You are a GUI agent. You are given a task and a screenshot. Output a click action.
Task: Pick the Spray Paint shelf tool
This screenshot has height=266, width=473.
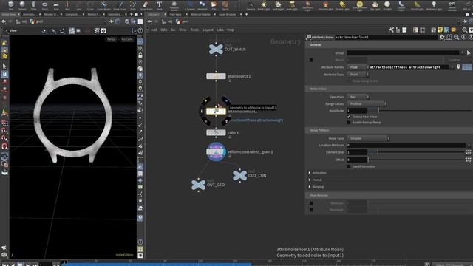[146, 5]
